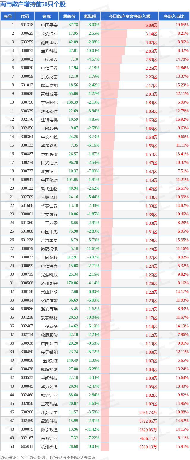
Task: Click stock name 江特电机
Action: point(49,120)
